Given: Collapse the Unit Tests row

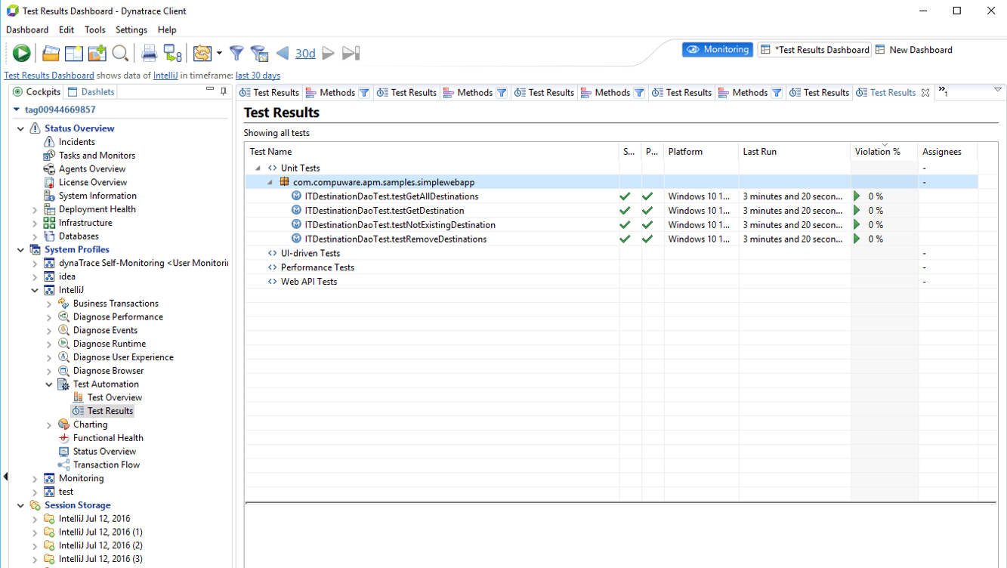Looking at the screenshot, I should [258, 168].
